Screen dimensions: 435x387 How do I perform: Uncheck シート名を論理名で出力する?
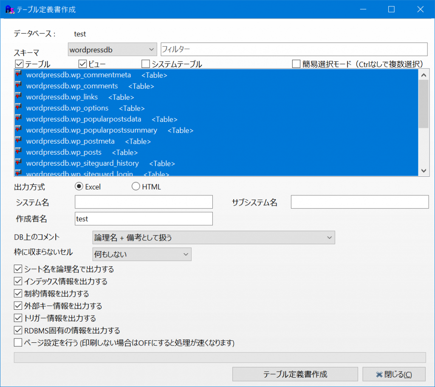coord(18,269)
